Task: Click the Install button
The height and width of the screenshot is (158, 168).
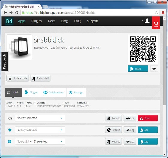Action: point(138,69)
